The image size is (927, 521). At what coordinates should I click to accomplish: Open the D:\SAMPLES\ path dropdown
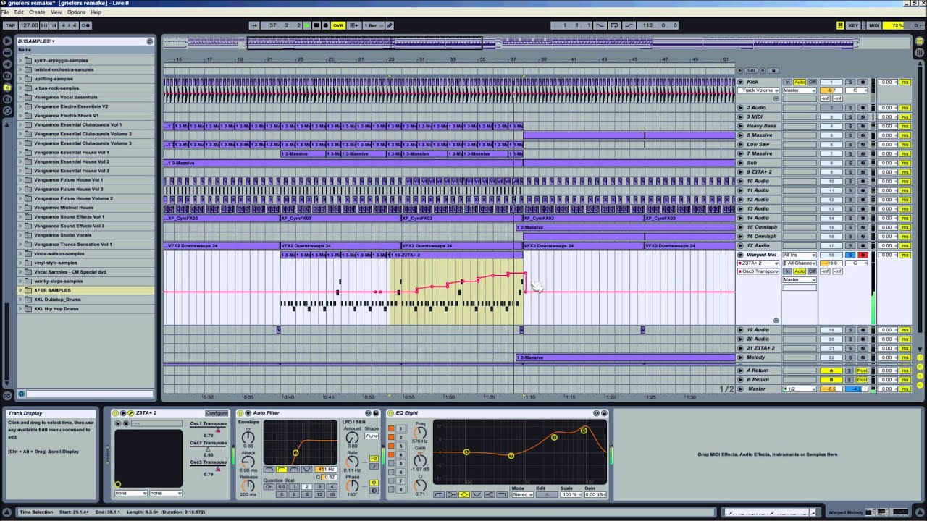tap(36, 41)
